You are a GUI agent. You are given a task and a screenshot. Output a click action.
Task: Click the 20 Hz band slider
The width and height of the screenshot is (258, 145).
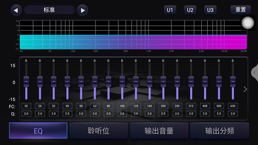26,81
